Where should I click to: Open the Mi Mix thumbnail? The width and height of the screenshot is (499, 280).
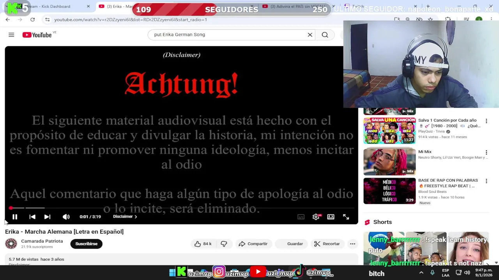[389, 161]
